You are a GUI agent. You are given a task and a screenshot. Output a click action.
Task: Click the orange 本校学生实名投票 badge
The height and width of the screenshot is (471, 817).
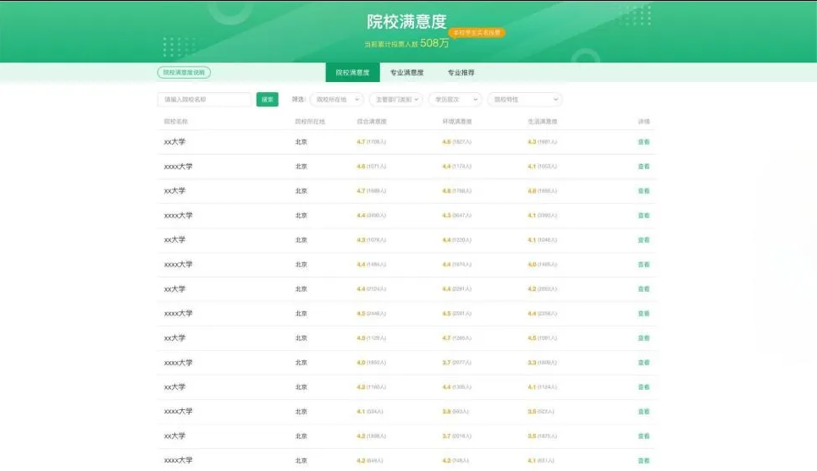tap(477, 32)
